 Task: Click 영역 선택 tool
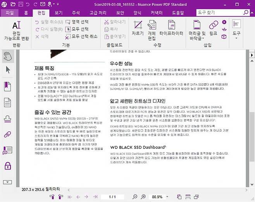[x=77, y=22]
